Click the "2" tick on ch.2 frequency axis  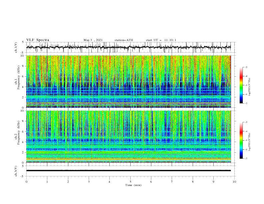pyautogui.click(x=23, y=152)
